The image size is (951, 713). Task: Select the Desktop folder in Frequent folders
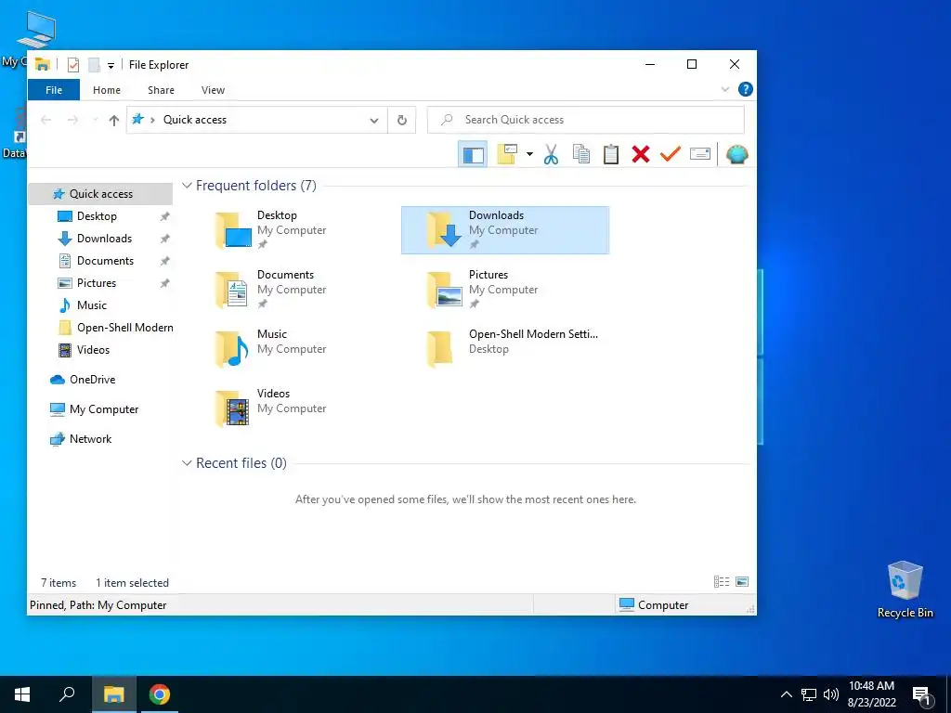pos(293,230)
